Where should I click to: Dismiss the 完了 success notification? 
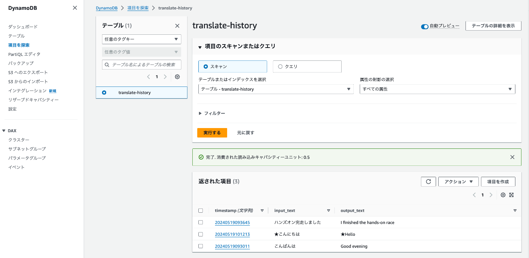(512, 157)
